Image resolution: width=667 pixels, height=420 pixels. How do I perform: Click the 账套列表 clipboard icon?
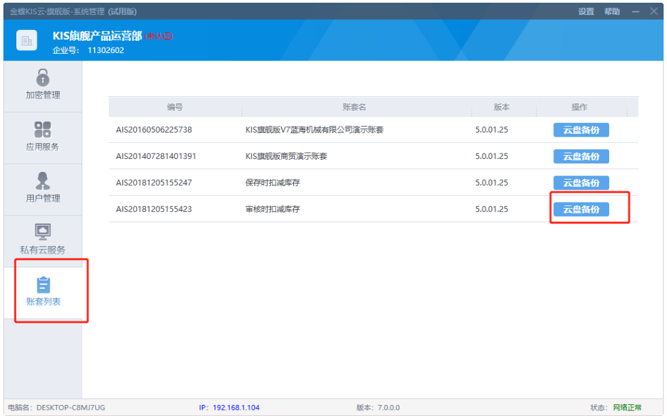point(43,285)
